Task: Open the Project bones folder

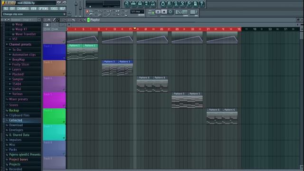Action: point(19,160)
